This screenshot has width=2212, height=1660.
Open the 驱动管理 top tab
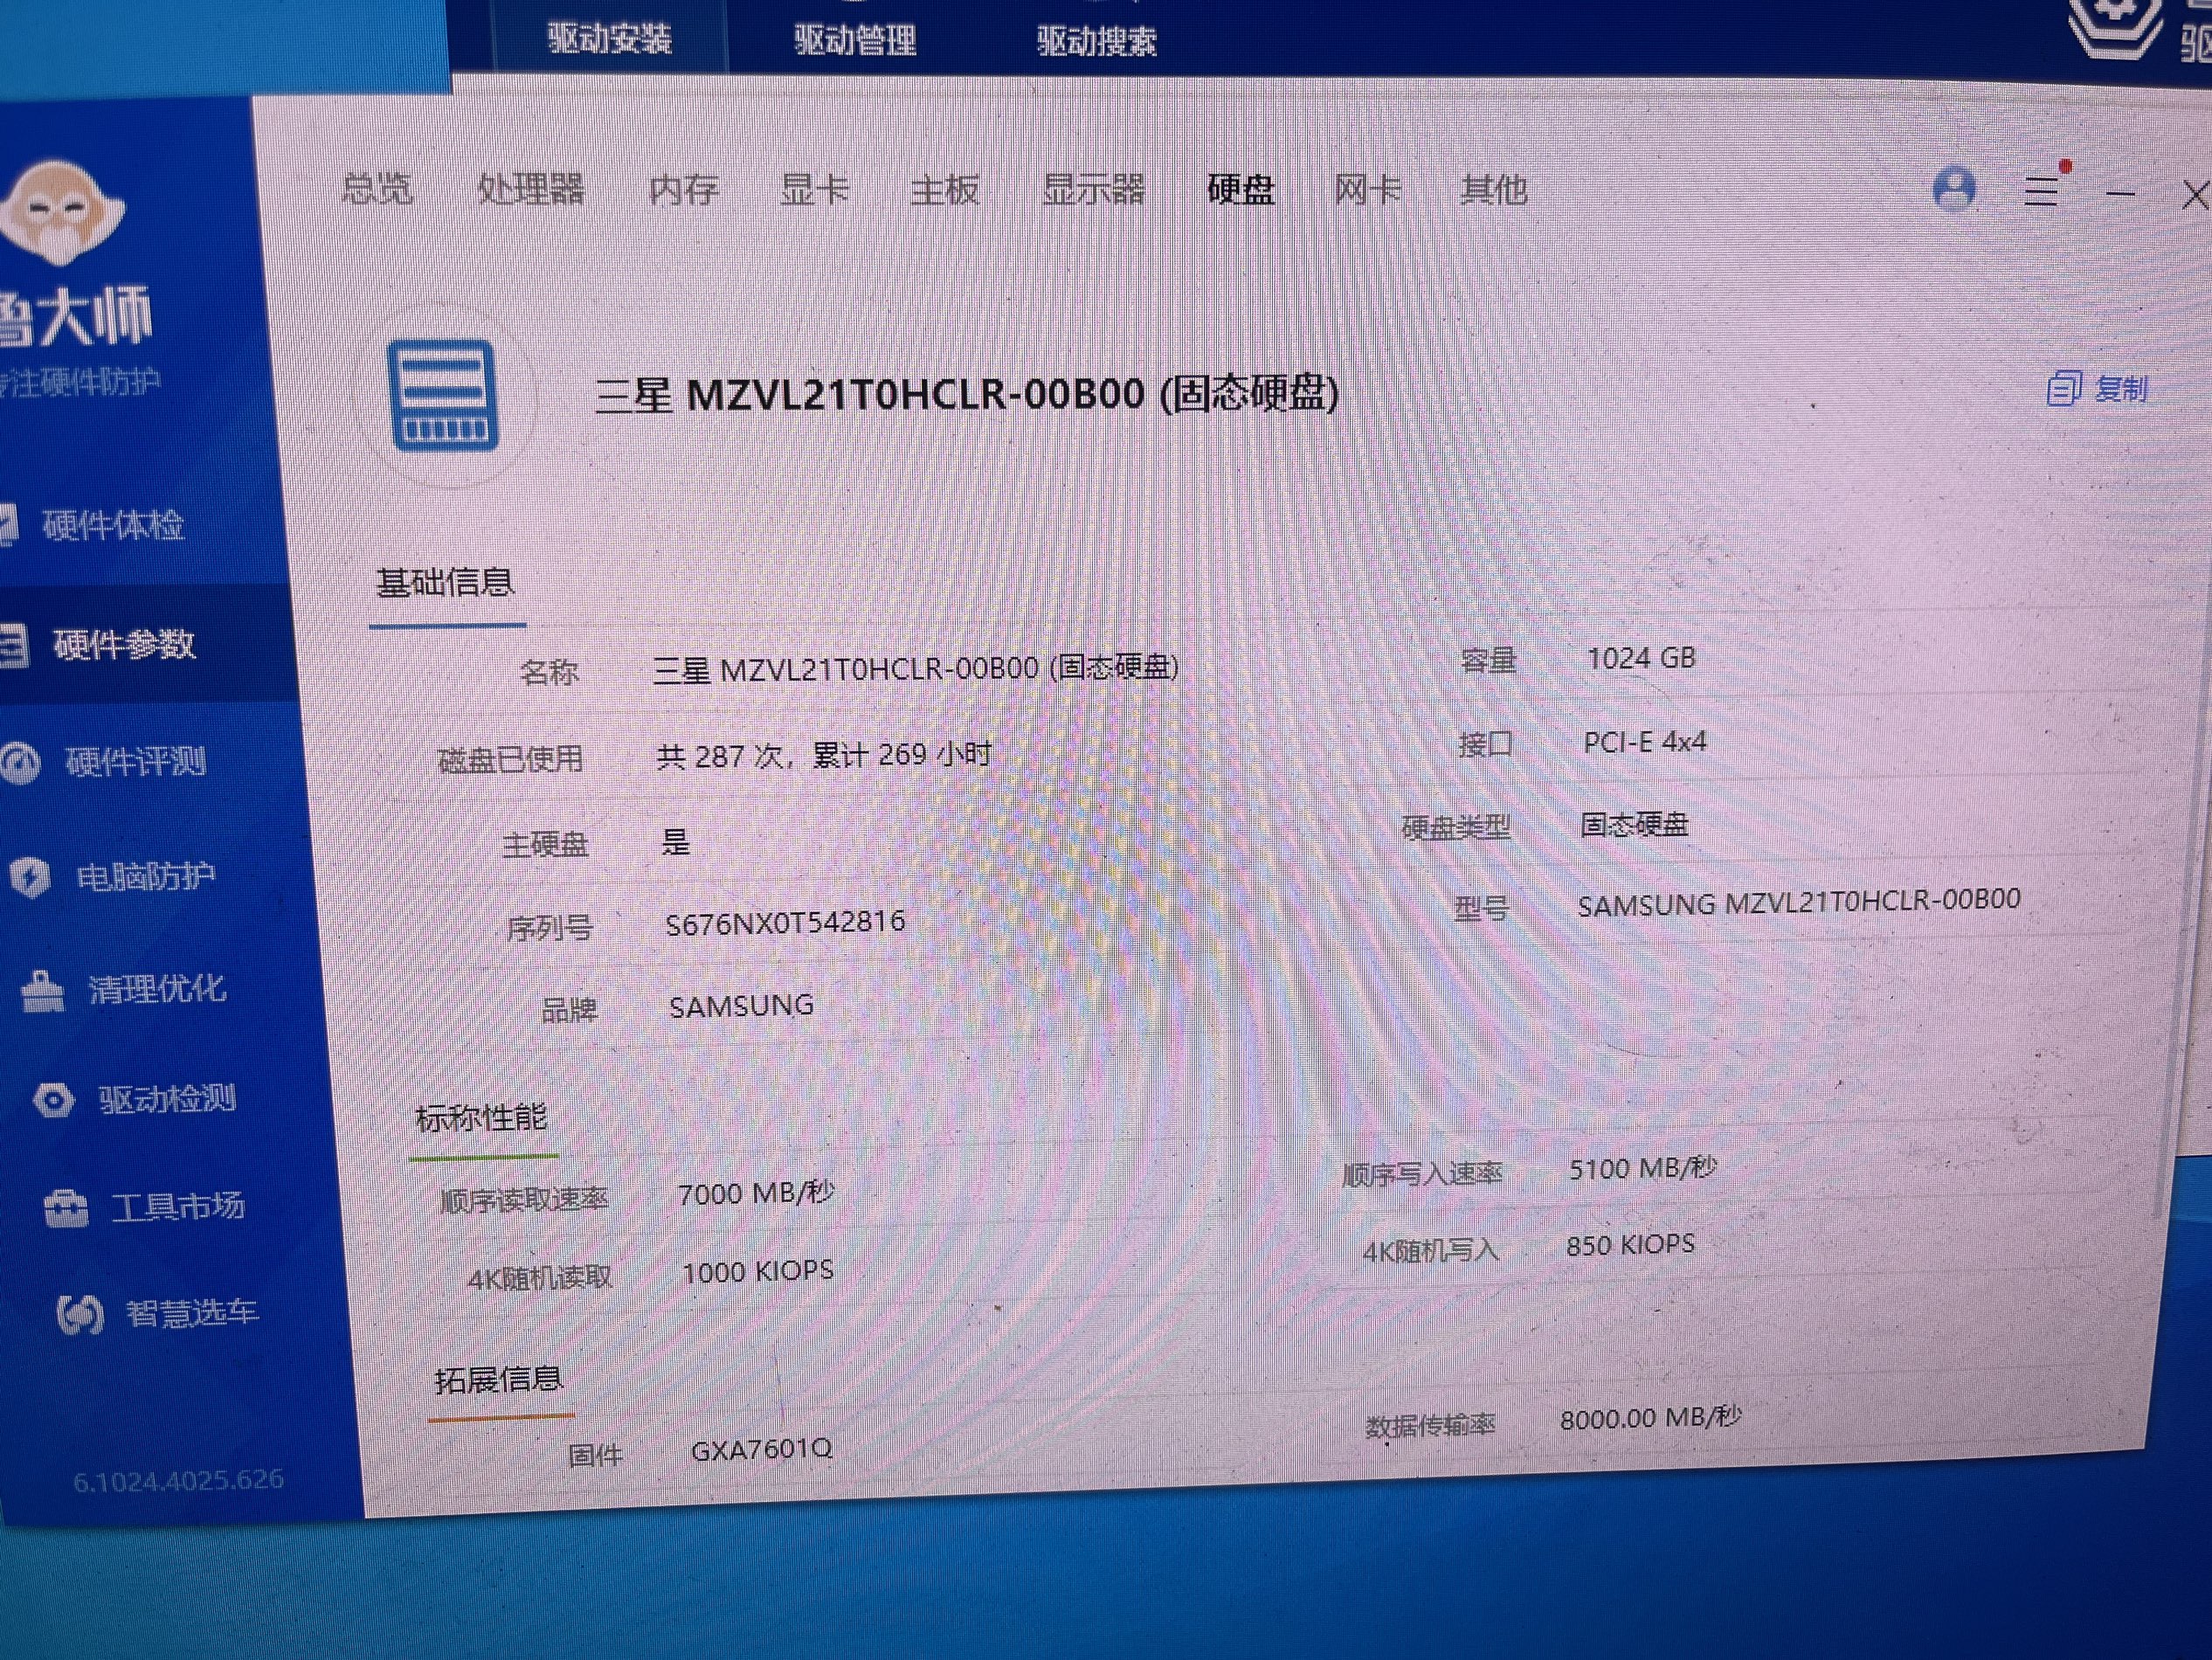click(855, 40)
